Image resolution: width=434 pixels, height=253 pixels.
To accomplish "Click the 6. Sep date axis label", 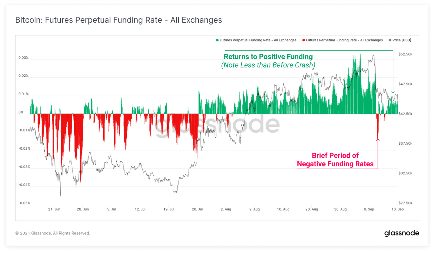I will tap(369, 209).
